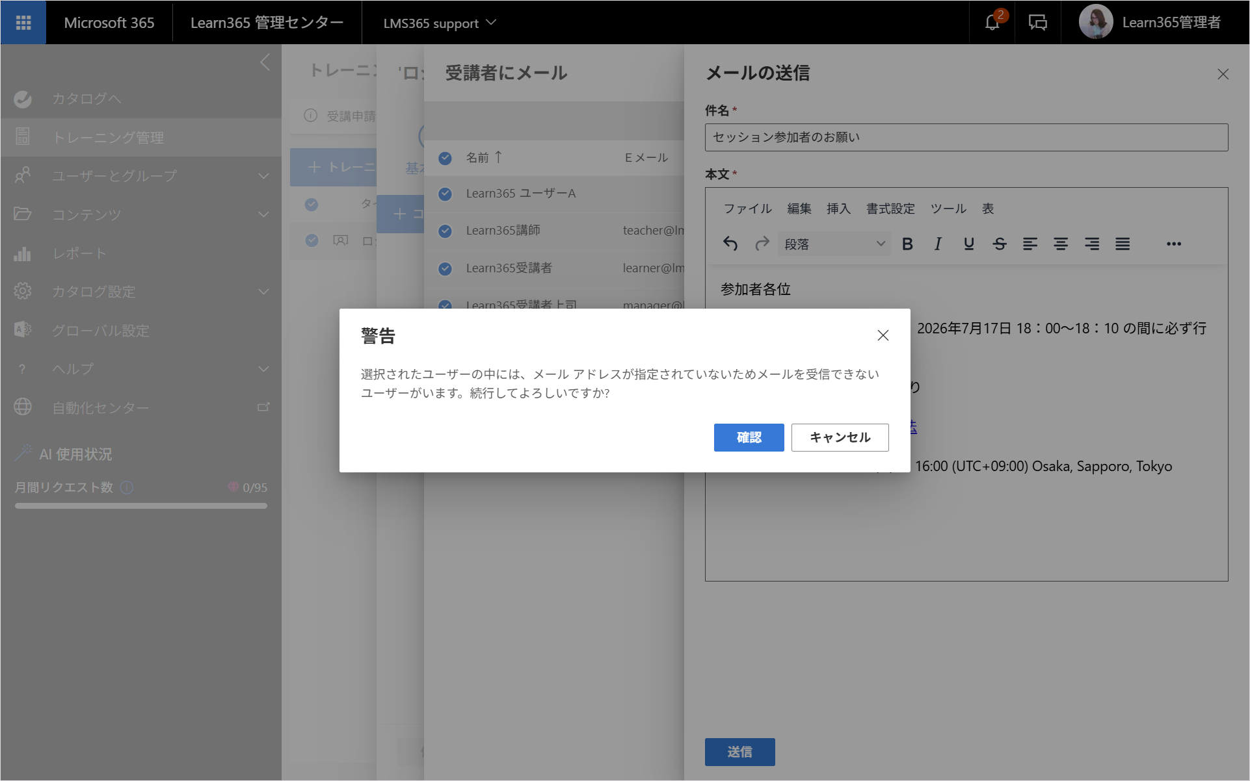Screen dimensions: 1250x781
Task: Toggle underline formatting
Action: [x=969, y=244]
